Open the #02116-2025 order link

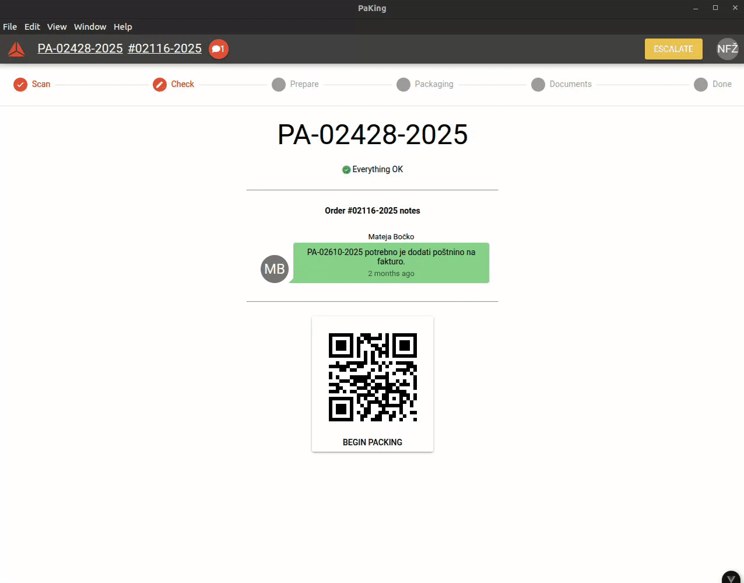click(164, 48)
